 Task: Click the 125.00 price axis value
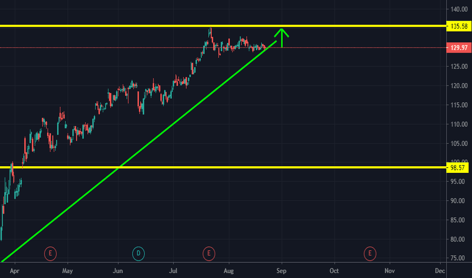pyautogui.click(x=459, y=66)
